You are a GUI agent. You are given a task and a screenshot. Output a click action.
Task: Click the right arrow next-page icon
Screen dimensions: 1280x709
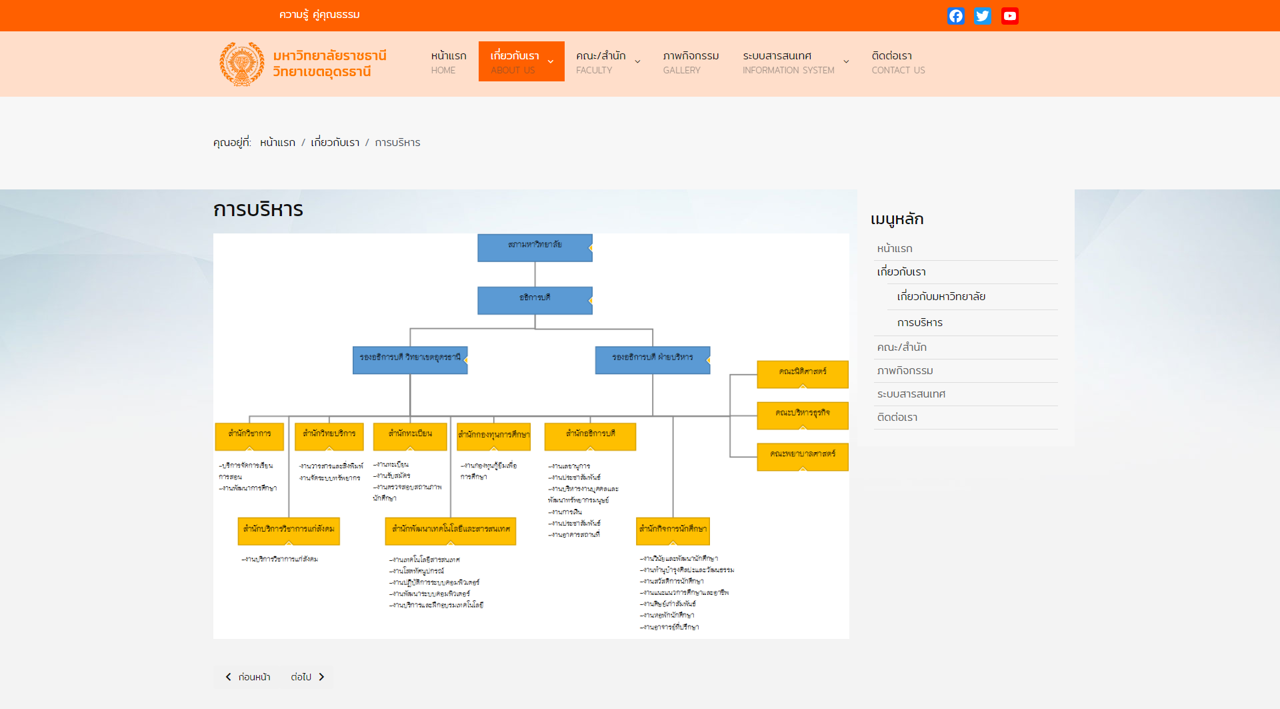321,677
